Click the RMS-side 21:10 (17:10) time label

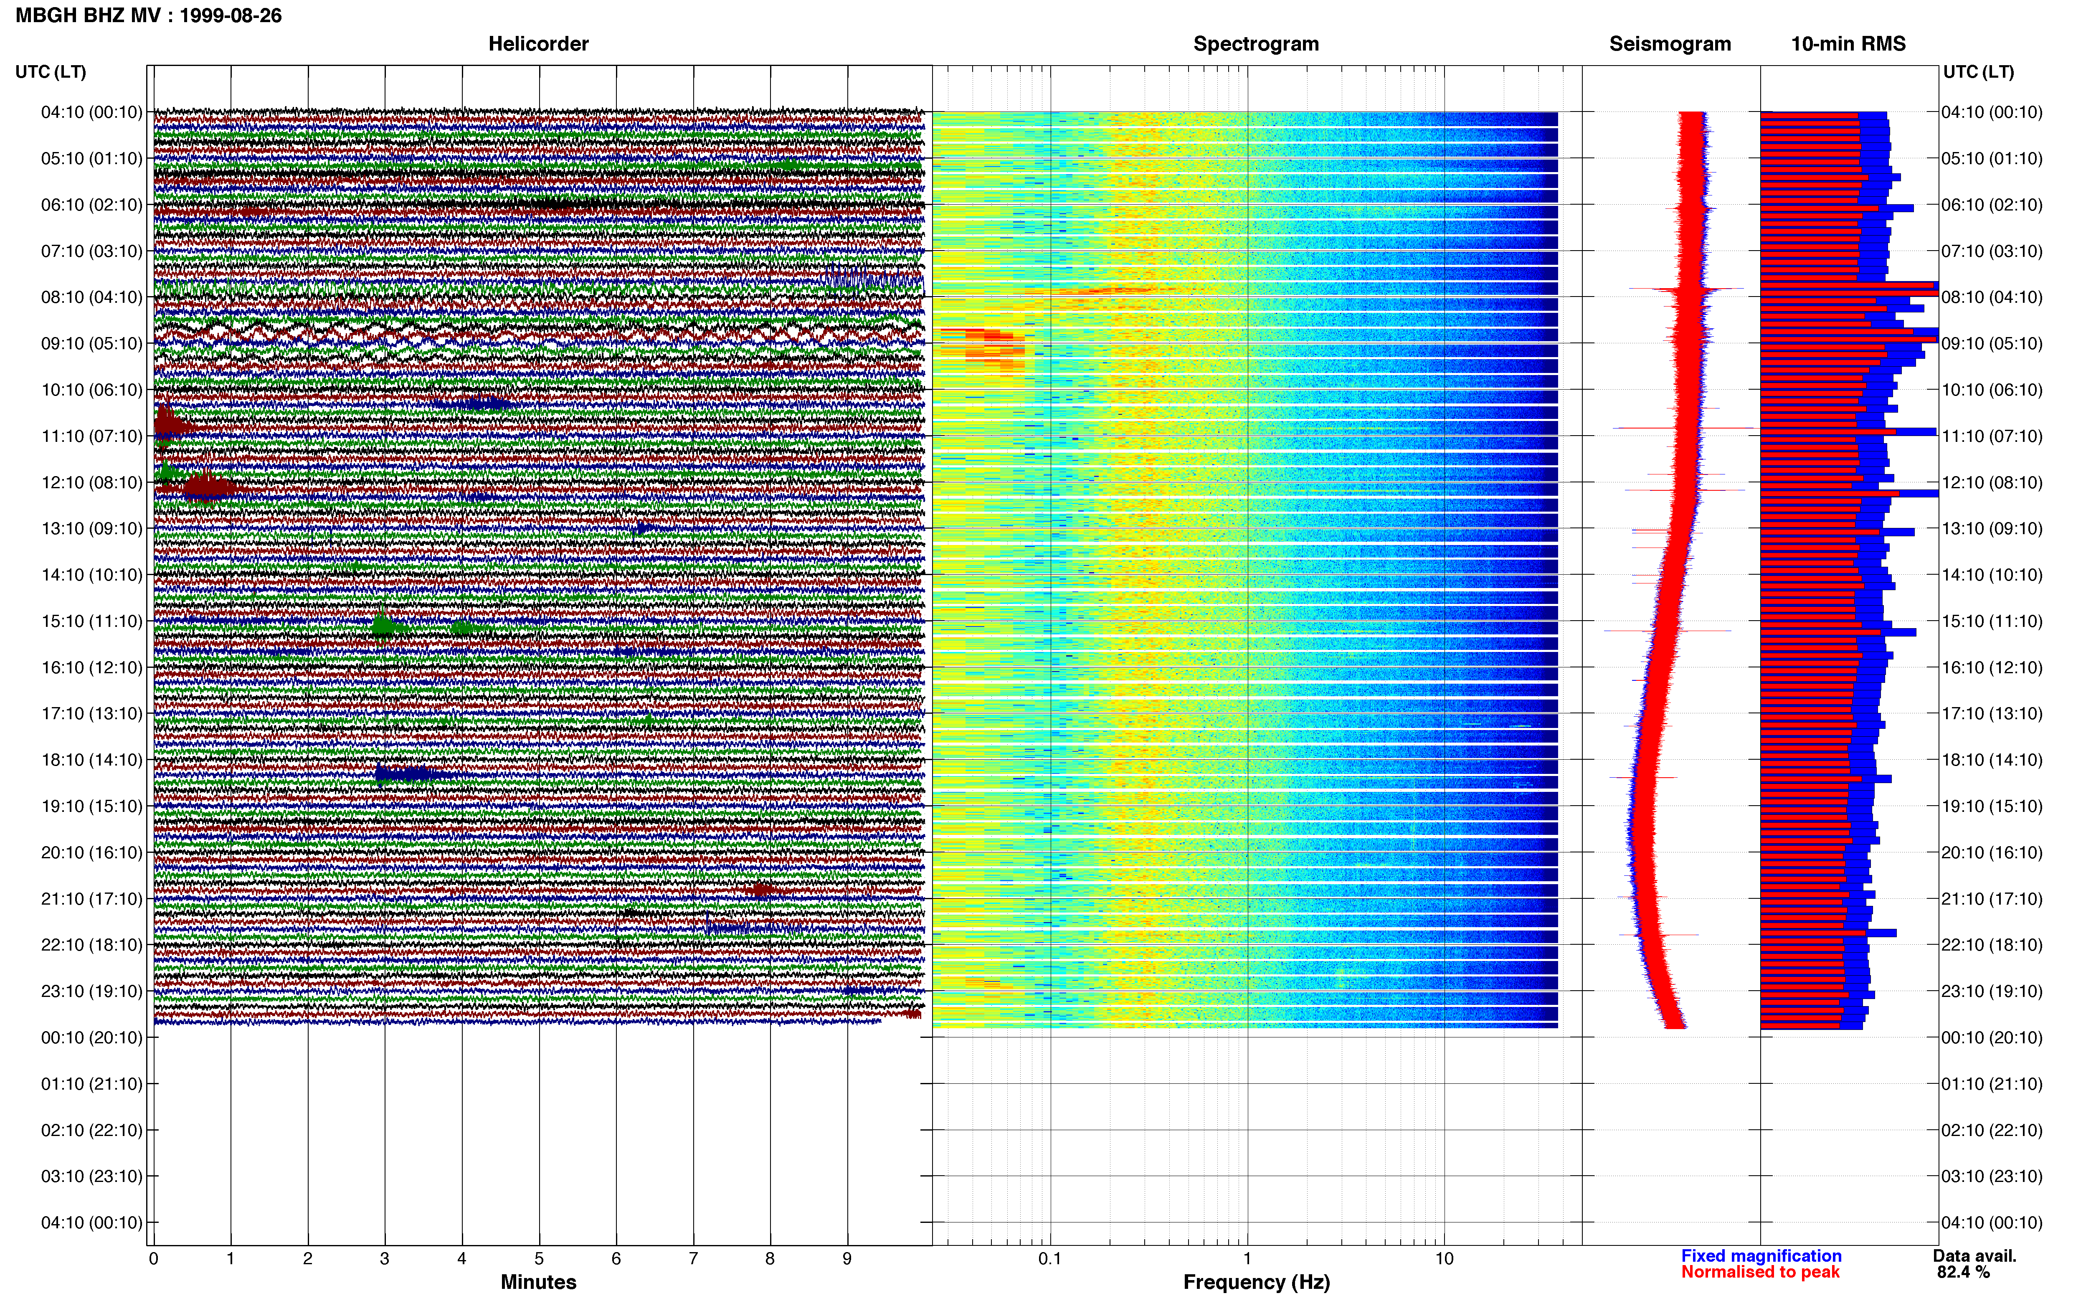click(1992, 899)
